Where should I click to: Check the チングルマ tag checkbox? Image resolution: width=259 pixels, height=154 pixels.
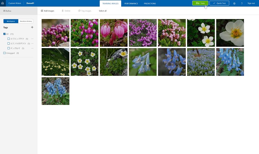tap(8, 48)
